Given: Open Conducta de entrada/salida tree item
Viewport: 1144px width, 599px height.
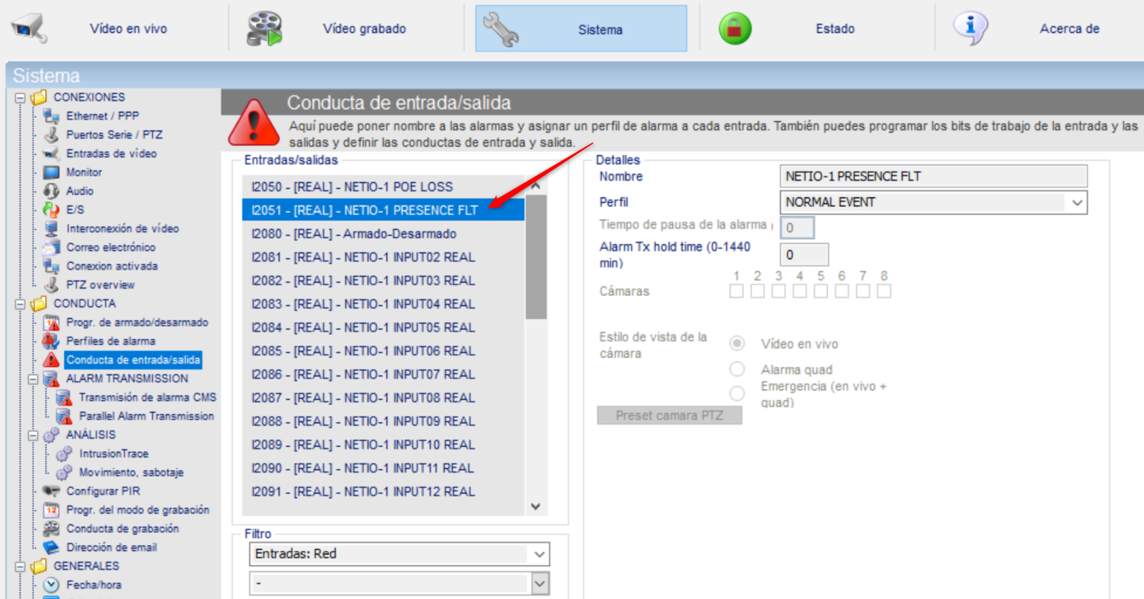Looking at the screenshot, I should tap(133, 360).
